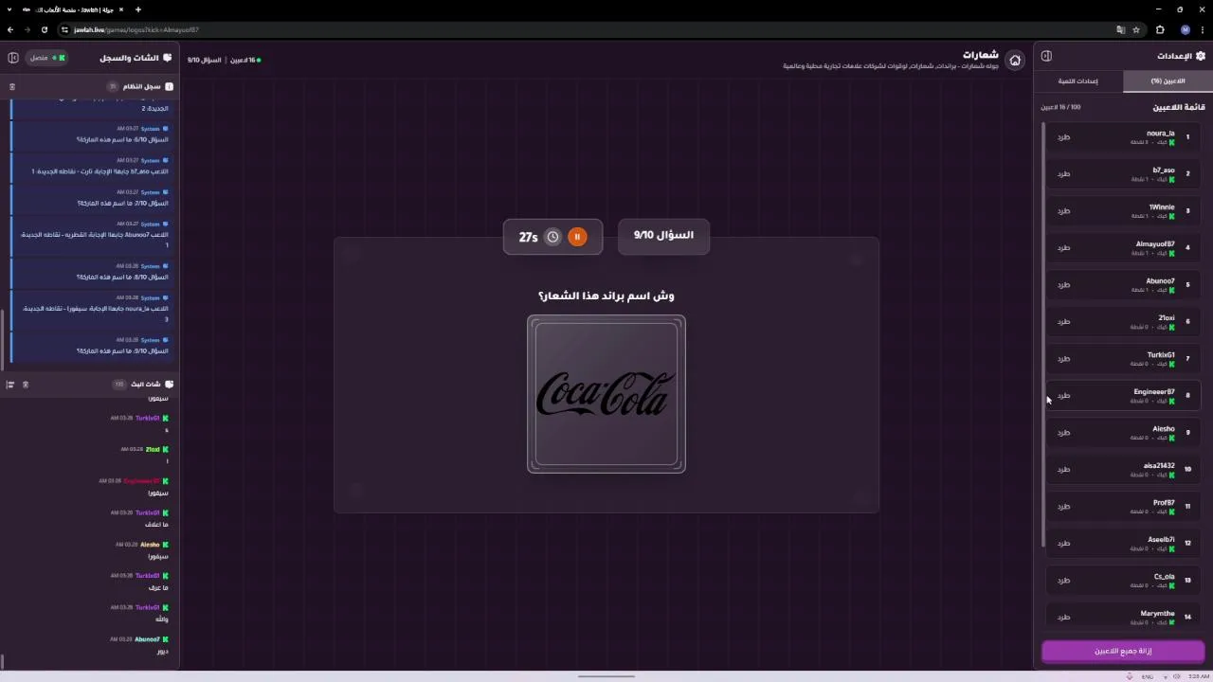This screenshot has height=682, width=1213.
Task: Kick player 21oxi with طرد
Action: coord(1063,322)
